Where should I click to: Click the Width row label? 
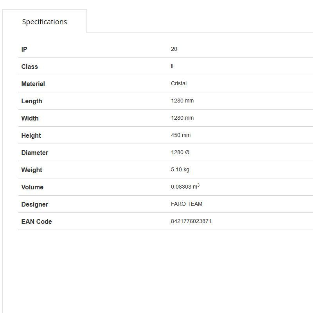click(x=30, y=118)
